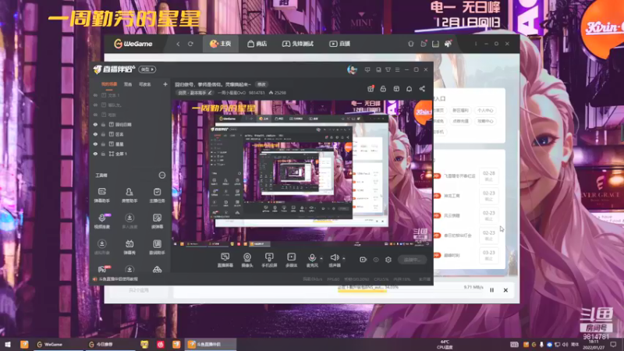Screen dimensions: 624x351
Task: Toggle the lock on the 星星 source
Action: click(x=104, y=144)
